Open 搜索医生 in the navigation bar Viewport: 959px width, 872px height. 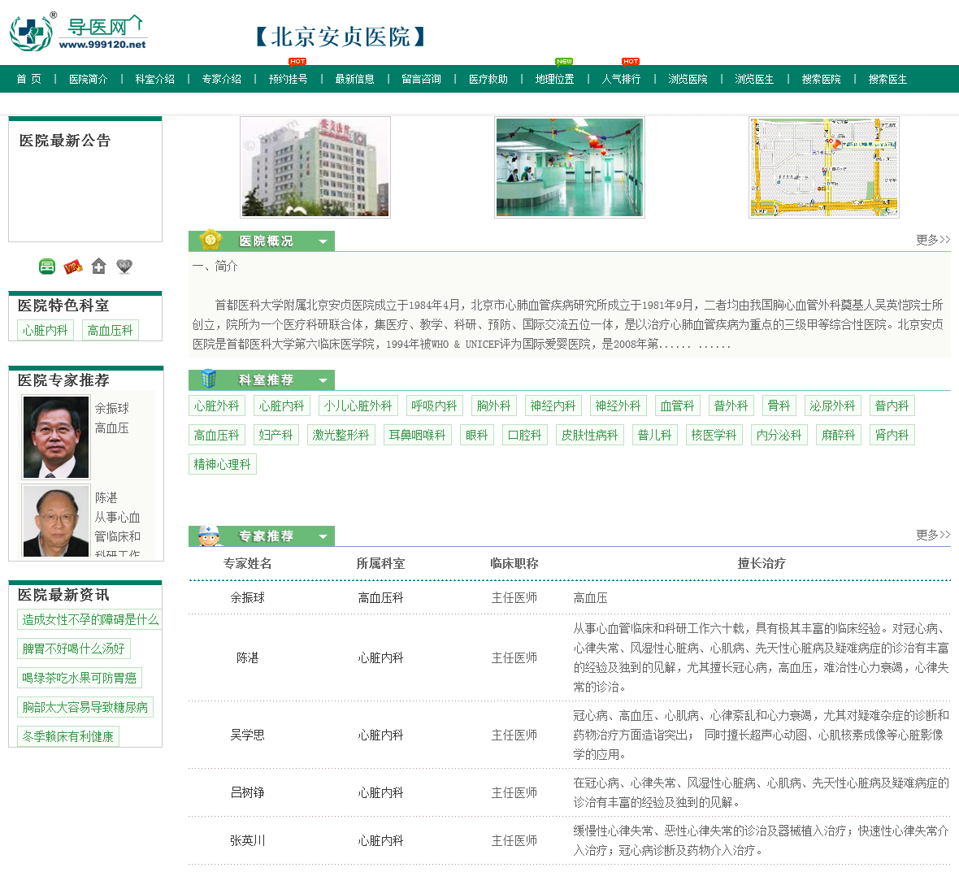(888, 79)
